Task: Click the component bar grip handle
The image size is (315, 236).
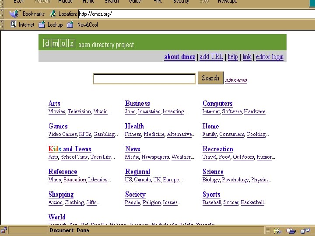Action: [x=268, y=230]
